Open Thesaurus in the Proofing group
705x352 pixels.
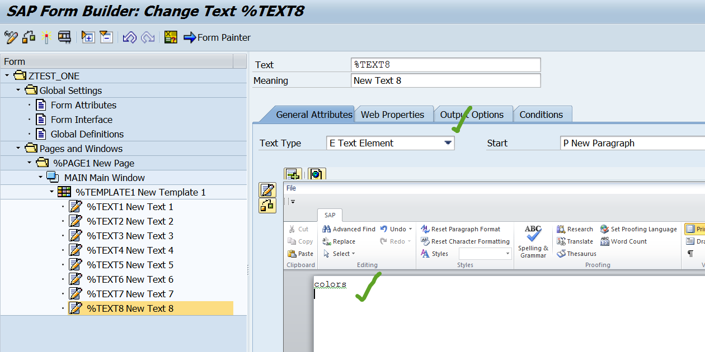coord(576,254)
